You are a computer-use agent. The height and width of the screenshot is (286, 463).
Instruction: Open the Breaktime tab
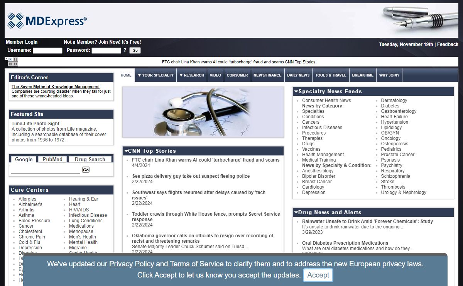click(363, 75)
